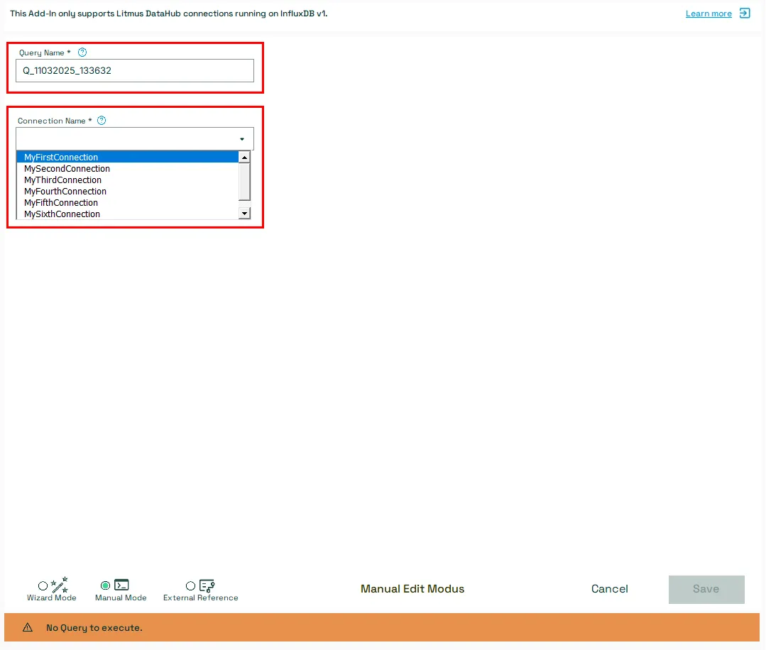Click the InfluxDB v1 support notice text

coord(168,13)
